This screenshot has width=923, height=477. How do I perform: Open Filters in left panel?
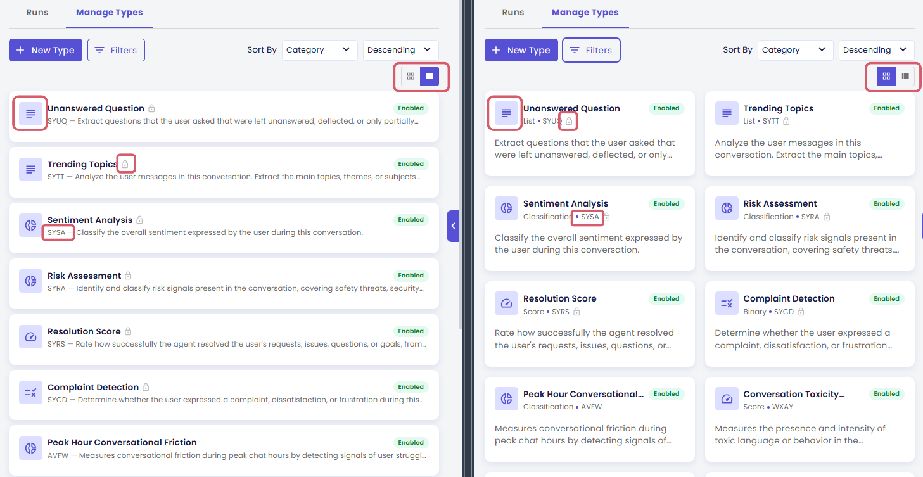116,50
